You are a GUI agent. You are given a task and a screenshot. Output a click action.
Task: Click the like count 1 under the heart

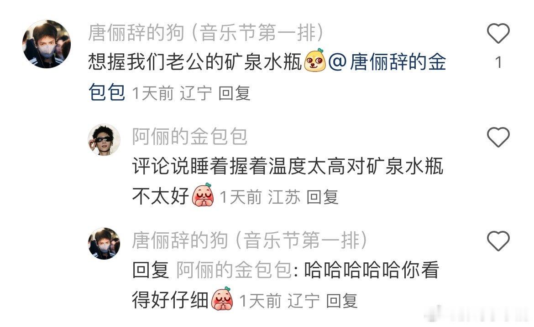click(x=498, y=62)
